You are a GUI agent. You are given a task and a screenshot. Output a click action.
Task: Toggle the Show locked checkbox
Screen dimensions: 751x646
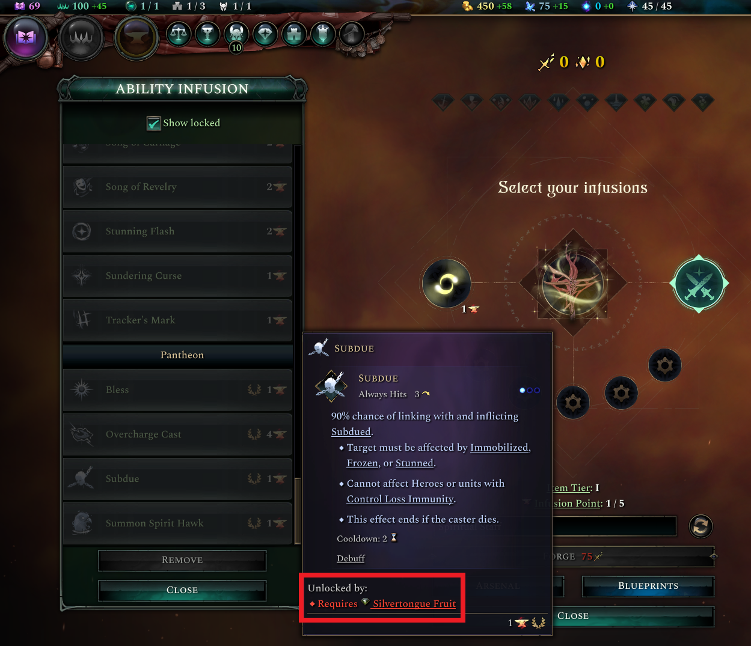tap(154, 123)
